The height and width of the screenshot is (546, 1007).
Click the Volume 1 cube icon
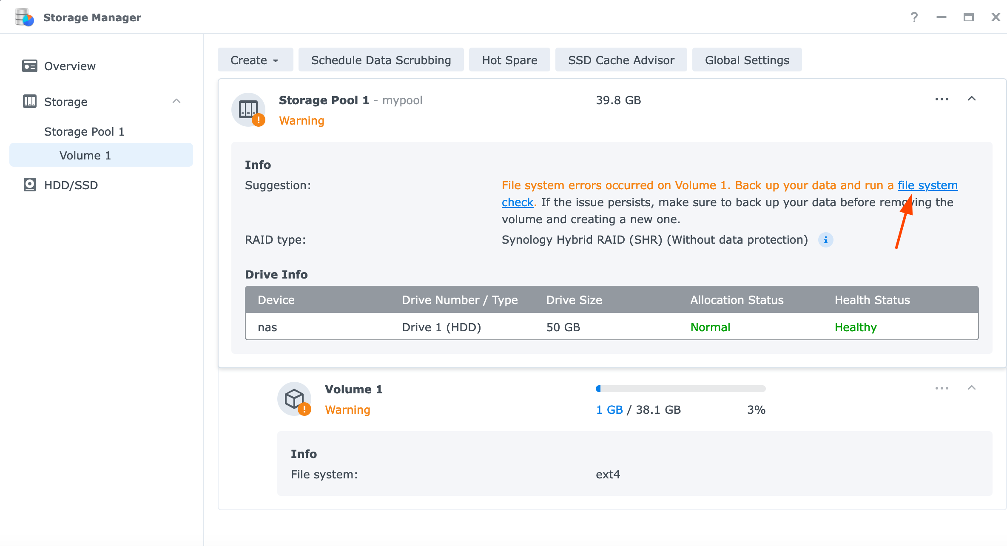click(294, 398)
